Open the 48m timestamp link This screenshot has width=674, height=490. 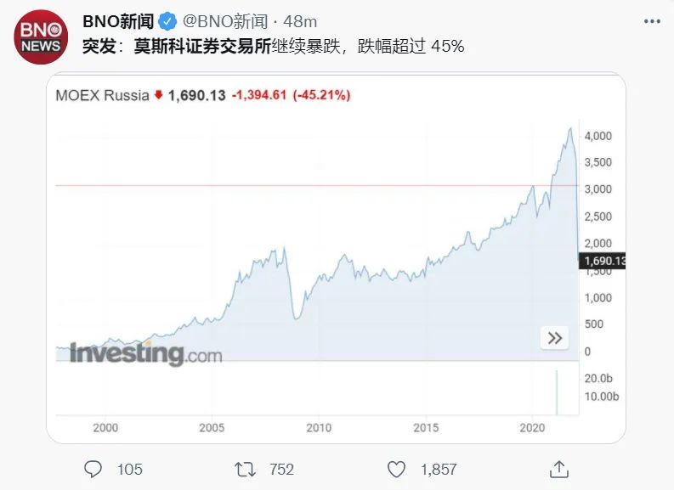coord(300,21)
